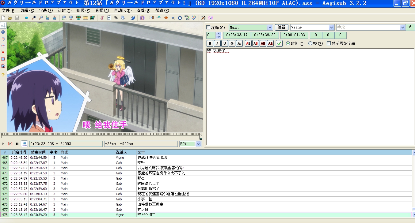Image resolution: width=415 pixels, height=223 pixels.
Task: Toggle underline with the U button
Action: tap(225, 43)
